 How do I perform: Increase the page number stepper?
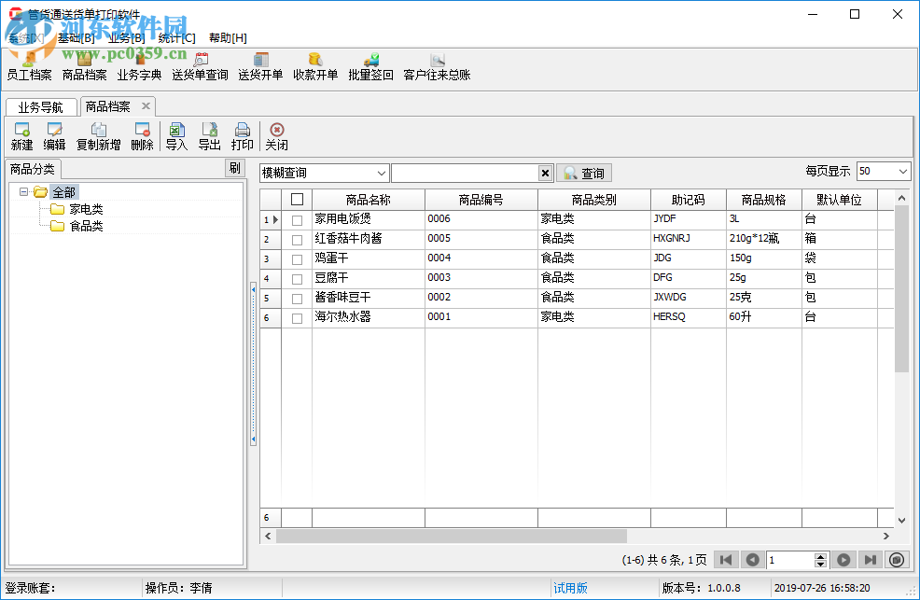tap(821, 556)
